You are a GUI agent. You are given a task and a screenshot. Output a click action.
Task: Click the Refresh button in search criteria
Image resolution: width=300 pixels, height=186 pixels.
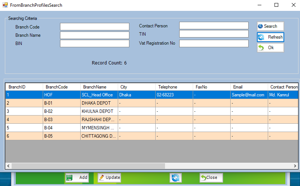[x=270, y=37]
